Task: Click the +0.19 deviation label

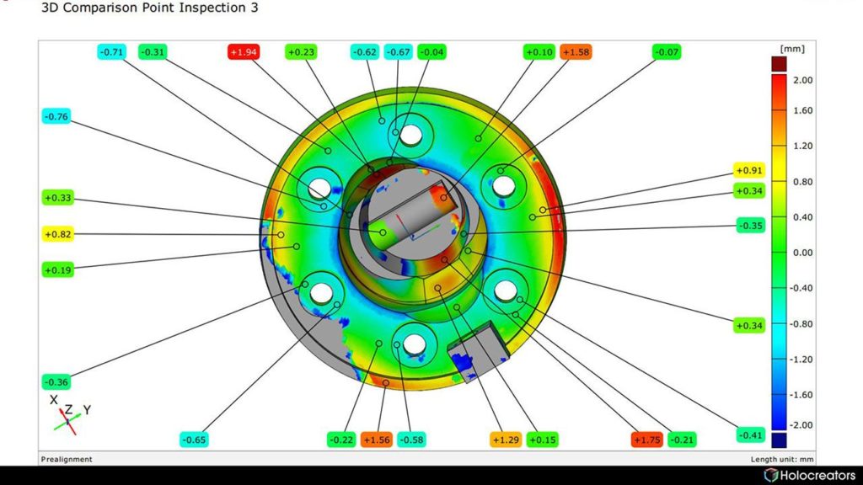Action: click(x=58, y=270)
